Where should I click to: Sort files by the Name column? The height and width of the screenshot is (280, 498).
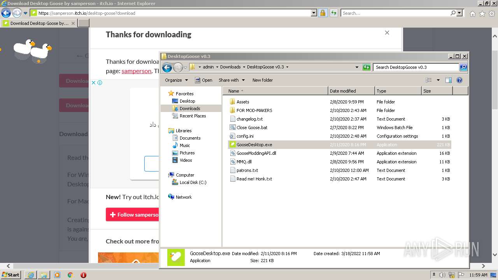(276, 91)
